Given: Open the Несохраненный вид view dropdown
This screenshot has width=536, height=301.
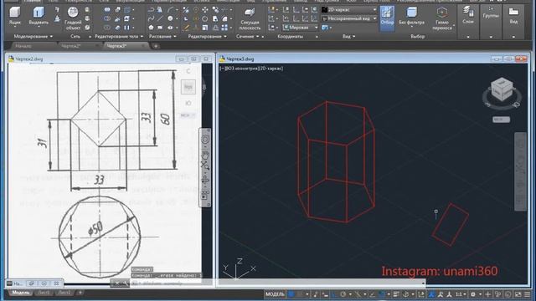Looking at the screenshot, I should [x=349, y=18].
